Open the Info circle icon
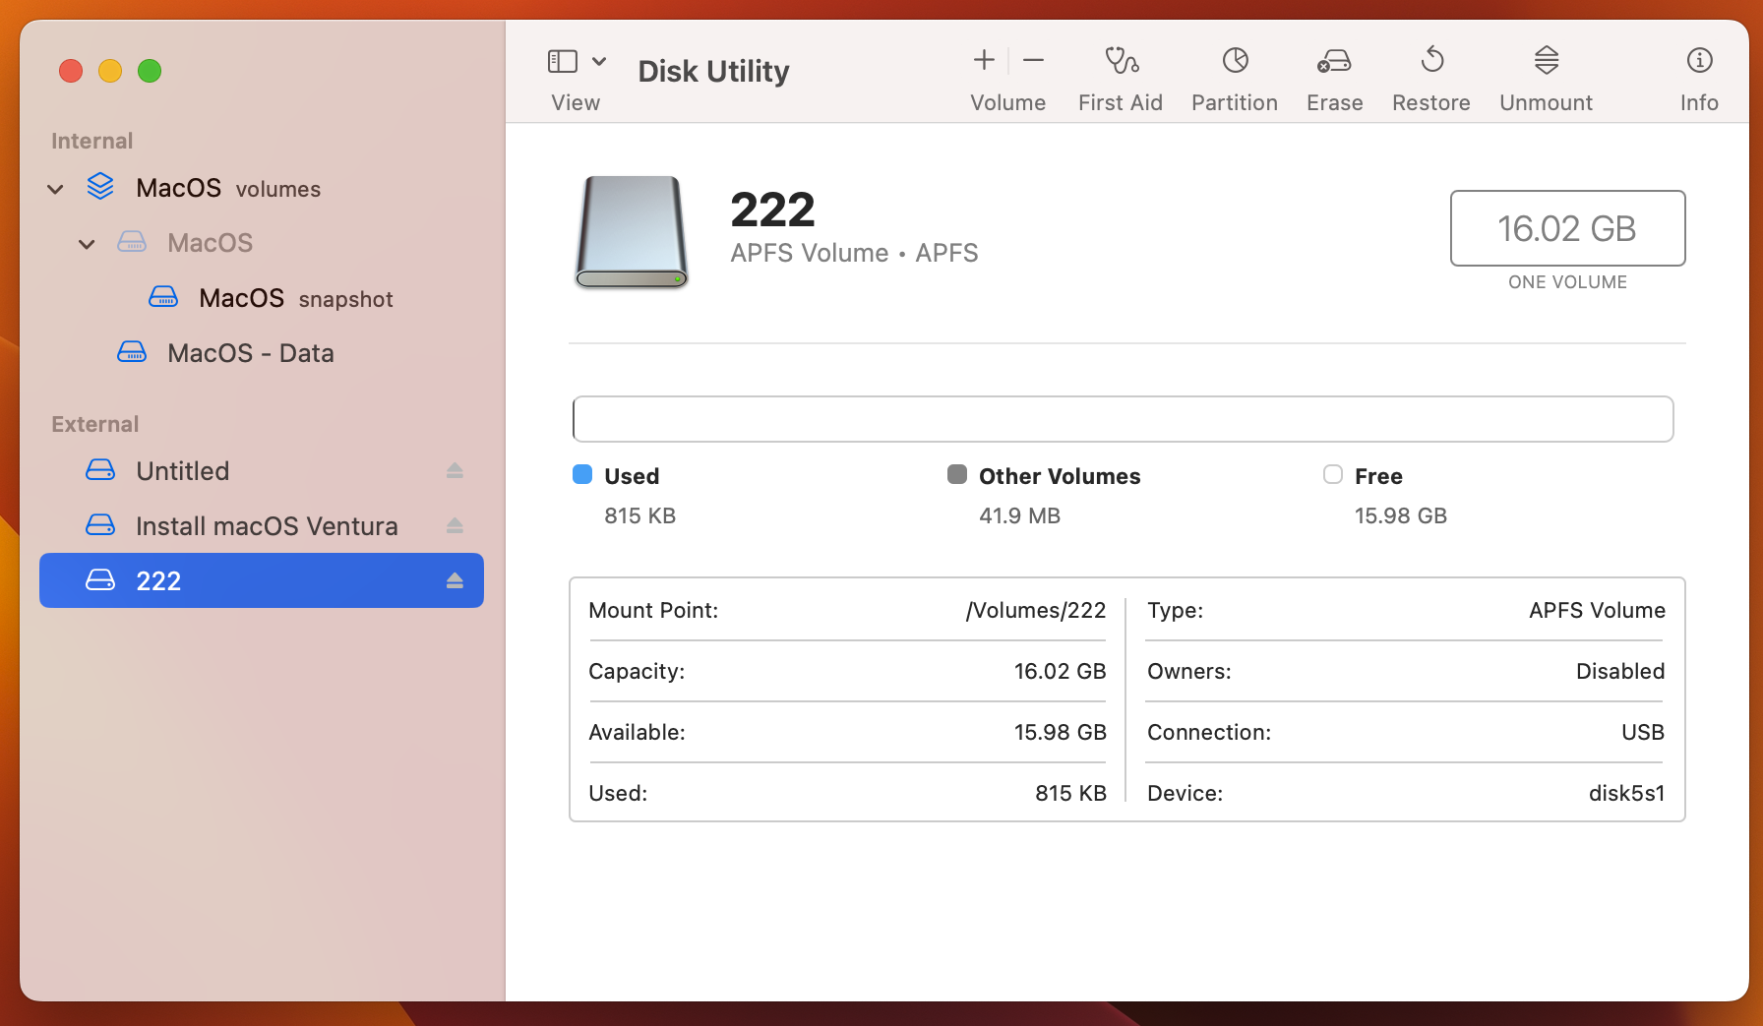Screen dimensions: 1763x1026 (1699, 60)
